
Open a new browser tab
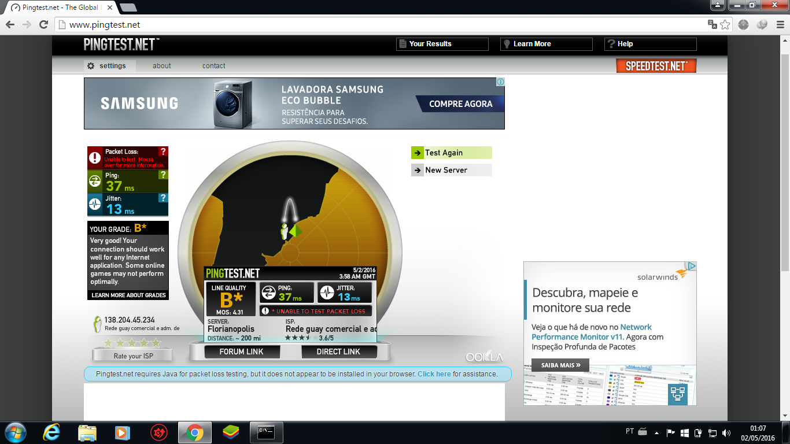coord(128,8)
